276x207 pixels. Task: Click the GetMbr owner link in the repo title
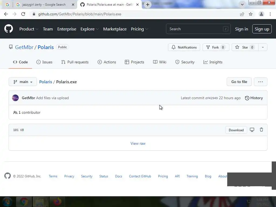[24, 47]
